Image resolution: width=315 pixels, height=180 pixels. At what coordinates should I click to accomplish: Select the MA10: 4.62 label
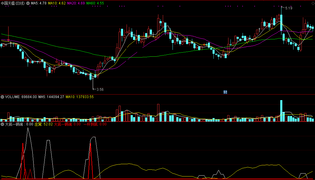click(57, 3)
